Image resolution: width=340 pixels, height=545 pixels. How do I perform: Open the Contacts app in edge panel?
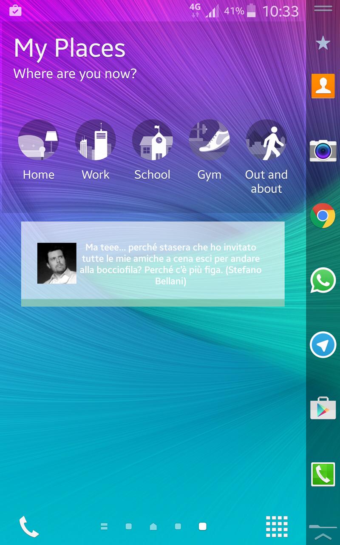pos(323,86)
